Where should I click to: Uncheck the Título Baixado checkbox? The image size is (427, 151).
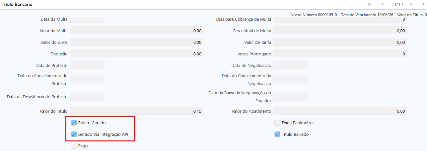pyautogui.click(x=277, y=135)
